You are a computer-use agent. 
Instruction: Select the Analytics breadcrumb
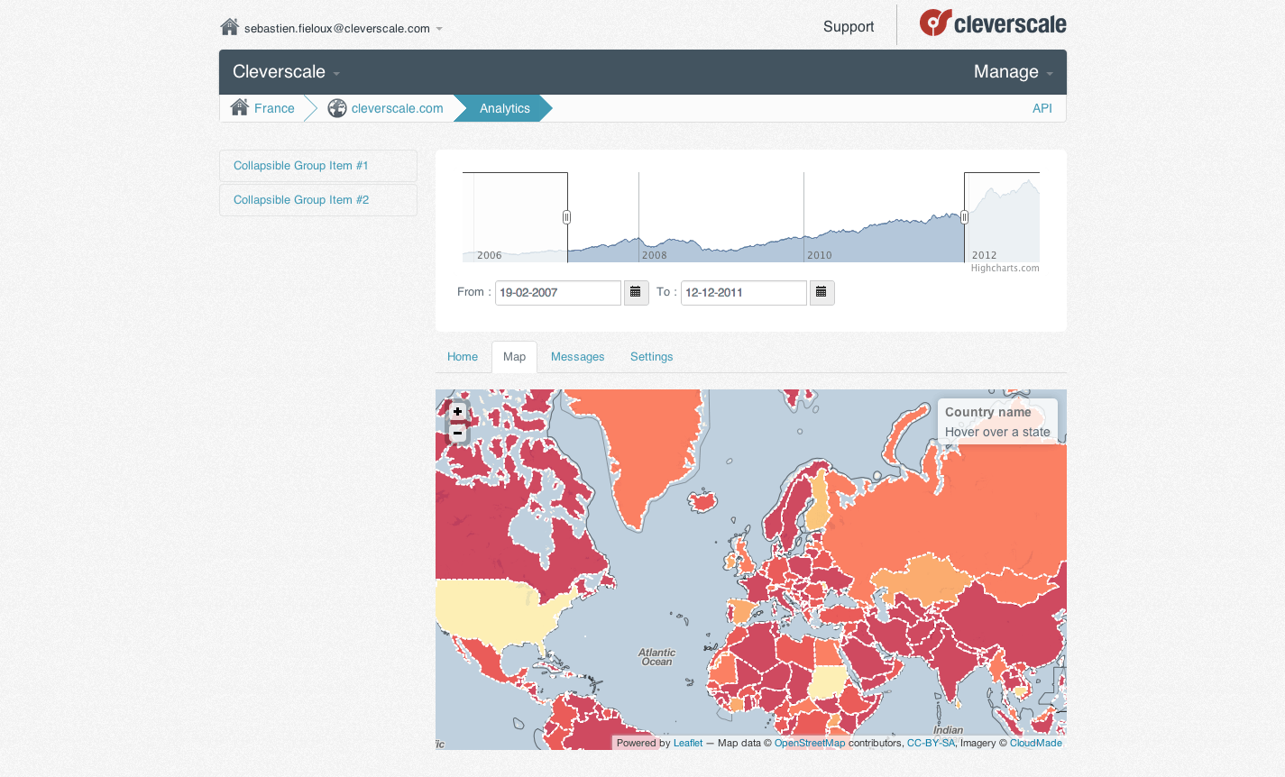pyautogui.click(x=505, y=108)
